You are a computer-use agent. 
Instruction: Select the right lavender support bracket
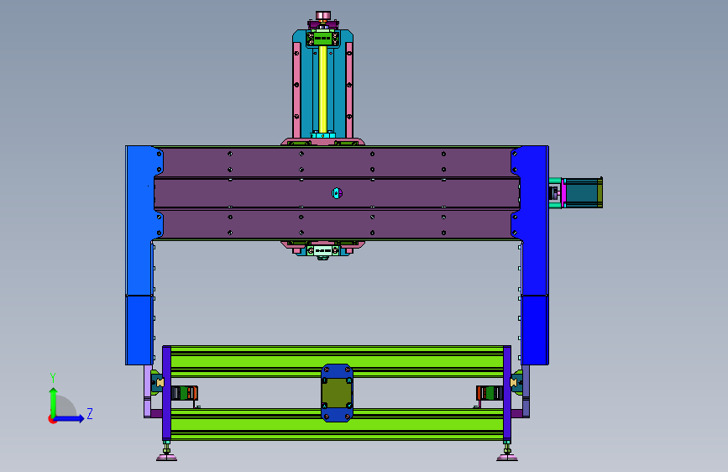(x=526, y=391)
